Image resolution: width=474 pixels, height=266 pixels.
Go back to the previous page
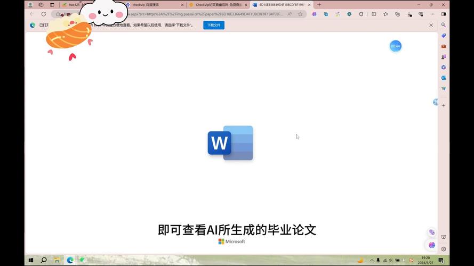pyautogui.click(x=32, y=14)
